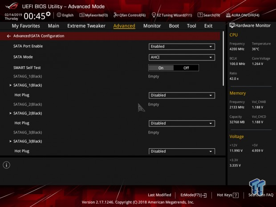Screen dimensions: 276x207
Task: Click Search on FAQ link
Action: point(261,195)
